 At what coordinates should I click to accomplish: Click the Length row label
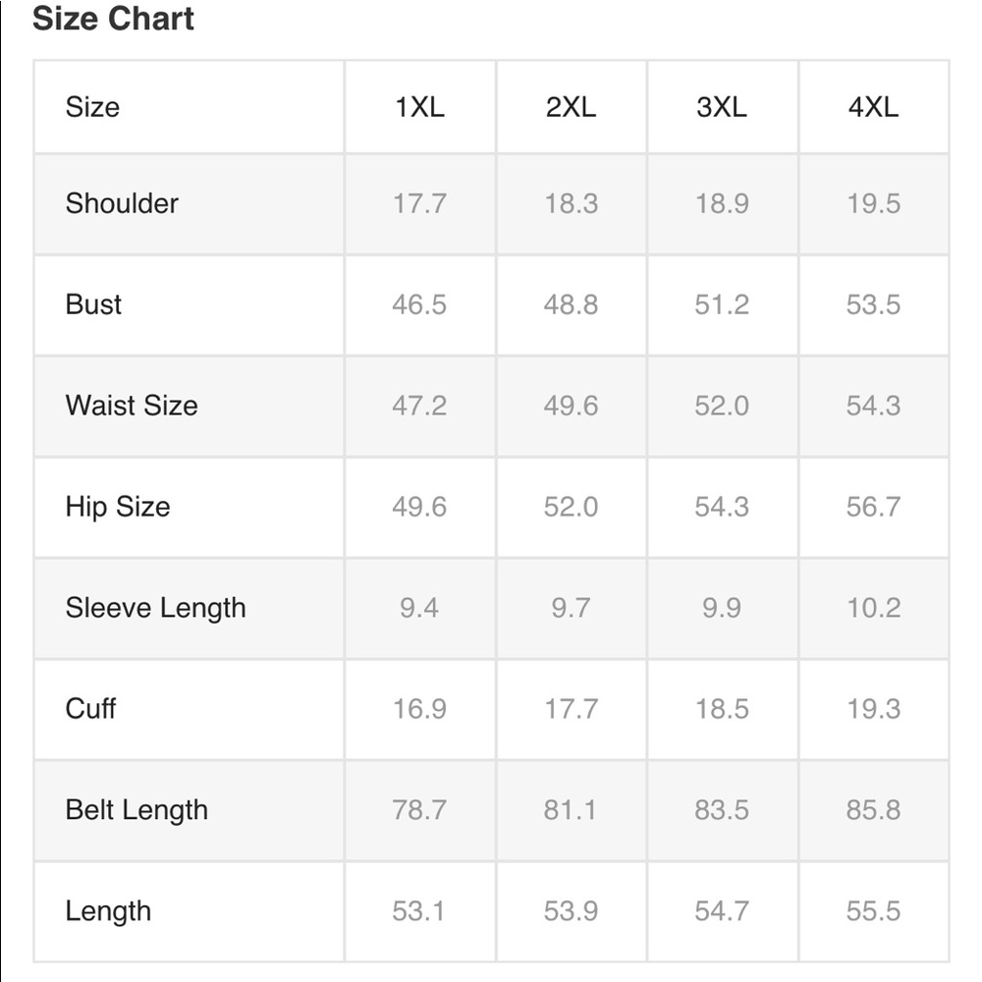click(108, 911)
